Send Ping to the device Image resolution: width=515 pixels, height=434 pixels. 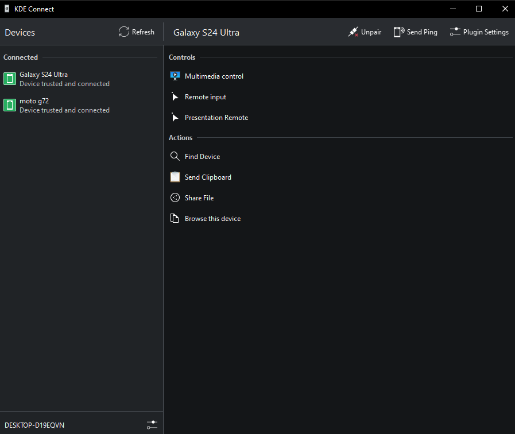point(416,32)
